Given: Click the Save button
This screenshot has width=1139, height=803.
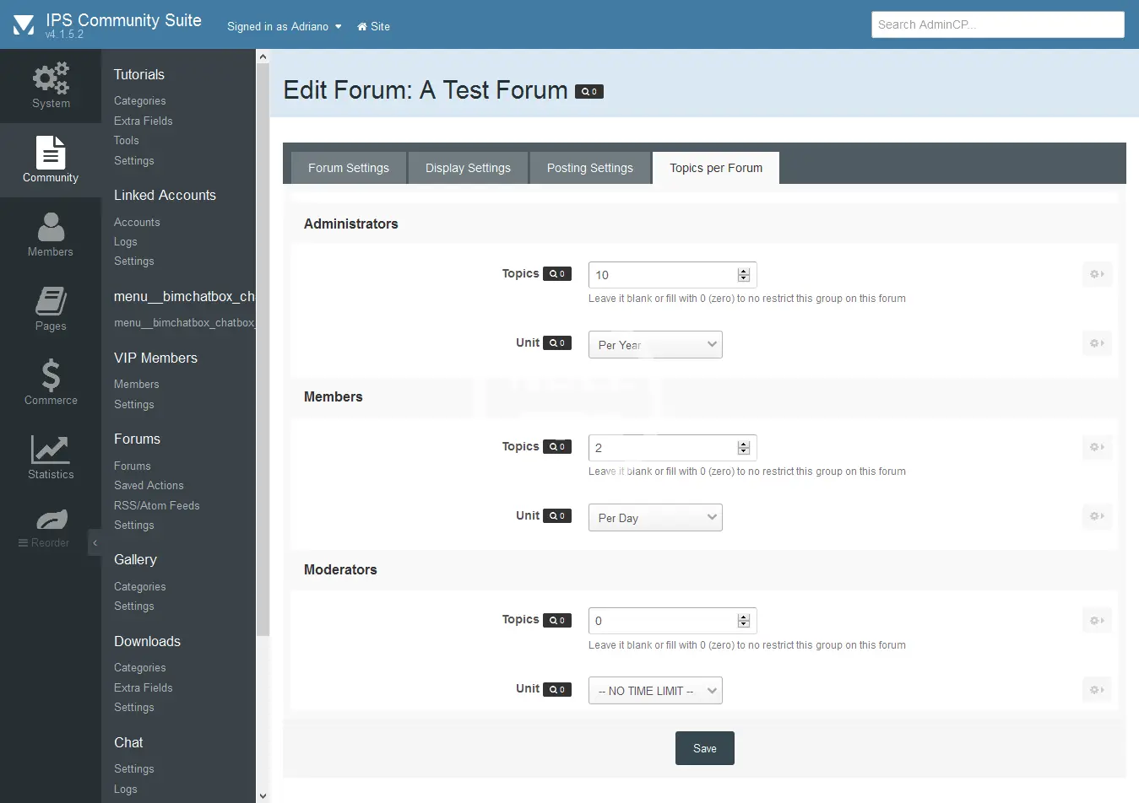Looking at the screenshot, I should click(704, 748).
